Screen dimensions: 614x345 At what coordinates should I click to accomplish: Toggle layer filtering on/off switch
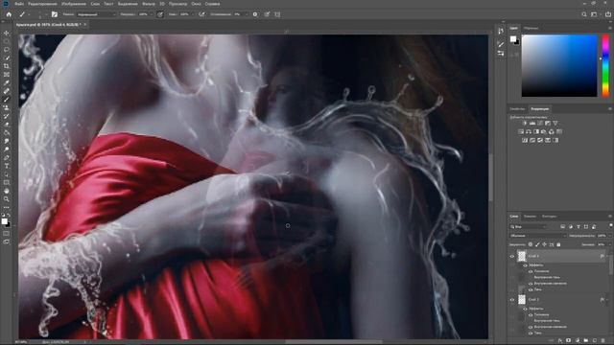click(610, 226)
